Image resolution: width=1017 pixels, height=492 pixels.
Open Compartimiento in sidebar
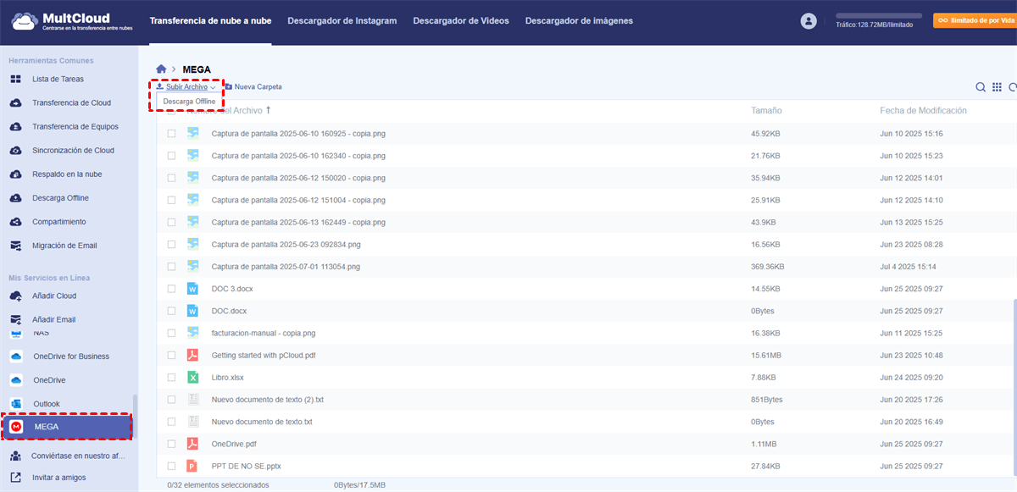59,222
